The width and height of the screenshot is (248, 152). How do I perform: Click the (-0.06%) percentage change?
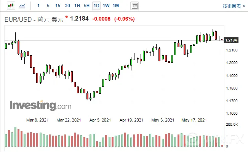[125, 19]
